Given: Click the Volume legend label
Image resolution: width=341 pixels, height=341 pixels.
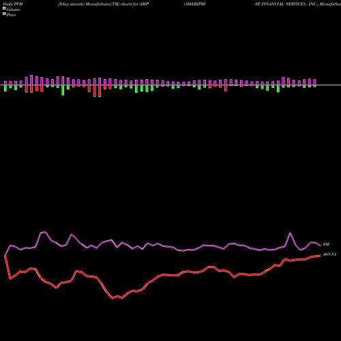Looking at the screenshot, I should tap(13, 10).
